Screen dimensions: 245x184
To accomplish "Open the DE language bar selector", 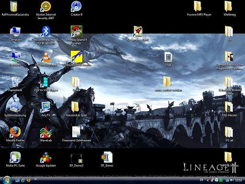I will pos(201,180).
